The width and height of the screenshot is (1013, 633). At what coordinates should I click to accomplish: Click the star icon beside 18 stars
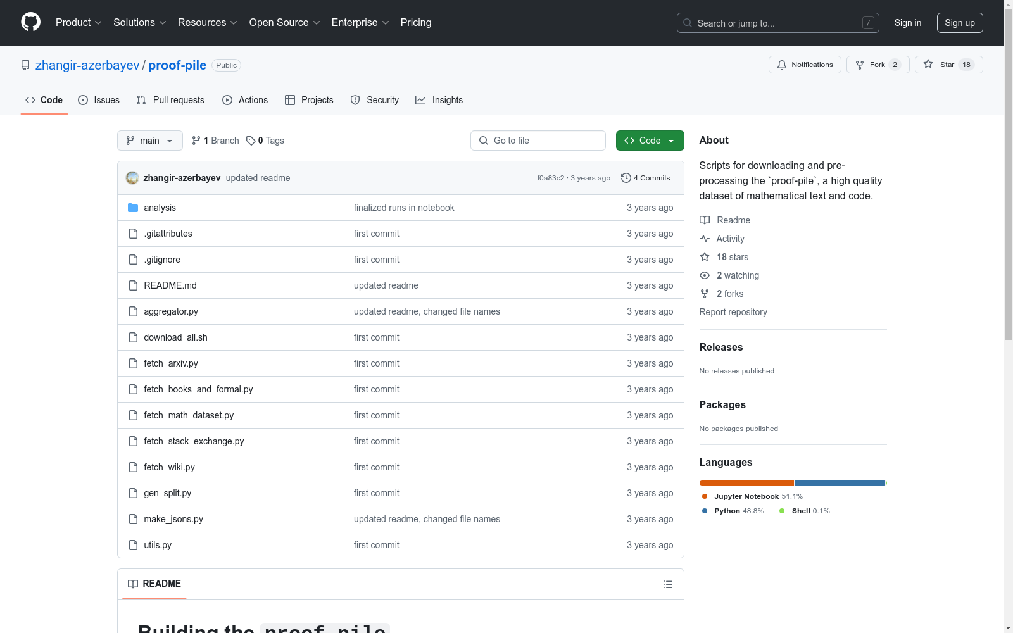[x=705, y=257]
